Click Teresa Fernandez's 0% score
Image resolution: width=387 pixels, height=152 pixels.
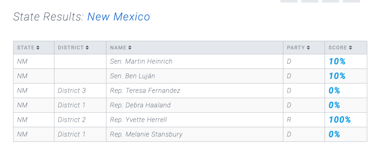point(334,91)
